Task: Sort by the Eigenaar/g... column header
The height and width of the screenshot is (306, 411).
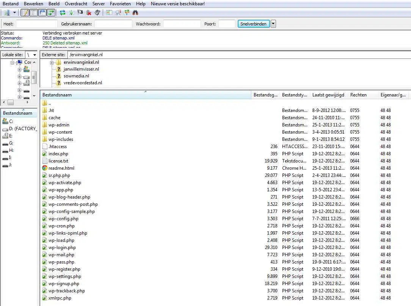Action: 393,95
